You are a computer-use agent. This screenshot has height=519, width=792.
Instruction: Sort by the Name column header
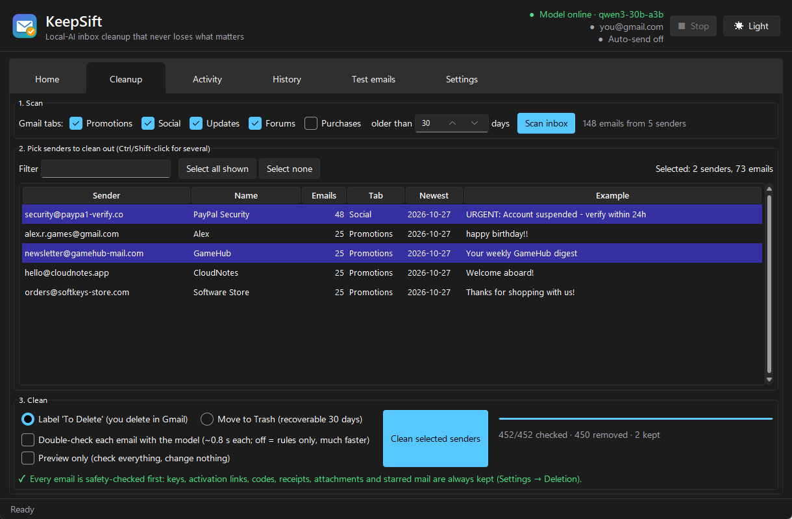coord(246,195)
